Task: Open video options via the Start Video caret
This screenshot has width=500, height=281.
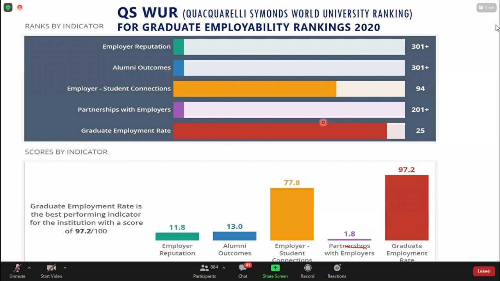Action: pos(65,268)
